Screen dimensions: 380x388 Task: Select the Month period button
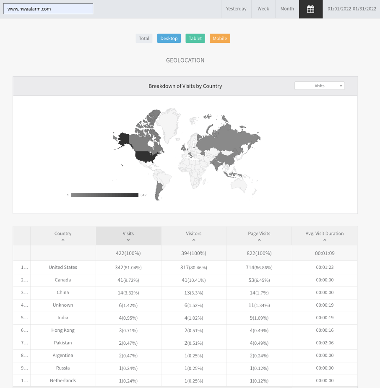287,9
